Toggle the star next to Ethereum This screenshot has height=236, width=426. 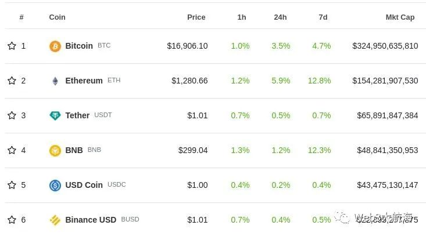coord(12,81)
